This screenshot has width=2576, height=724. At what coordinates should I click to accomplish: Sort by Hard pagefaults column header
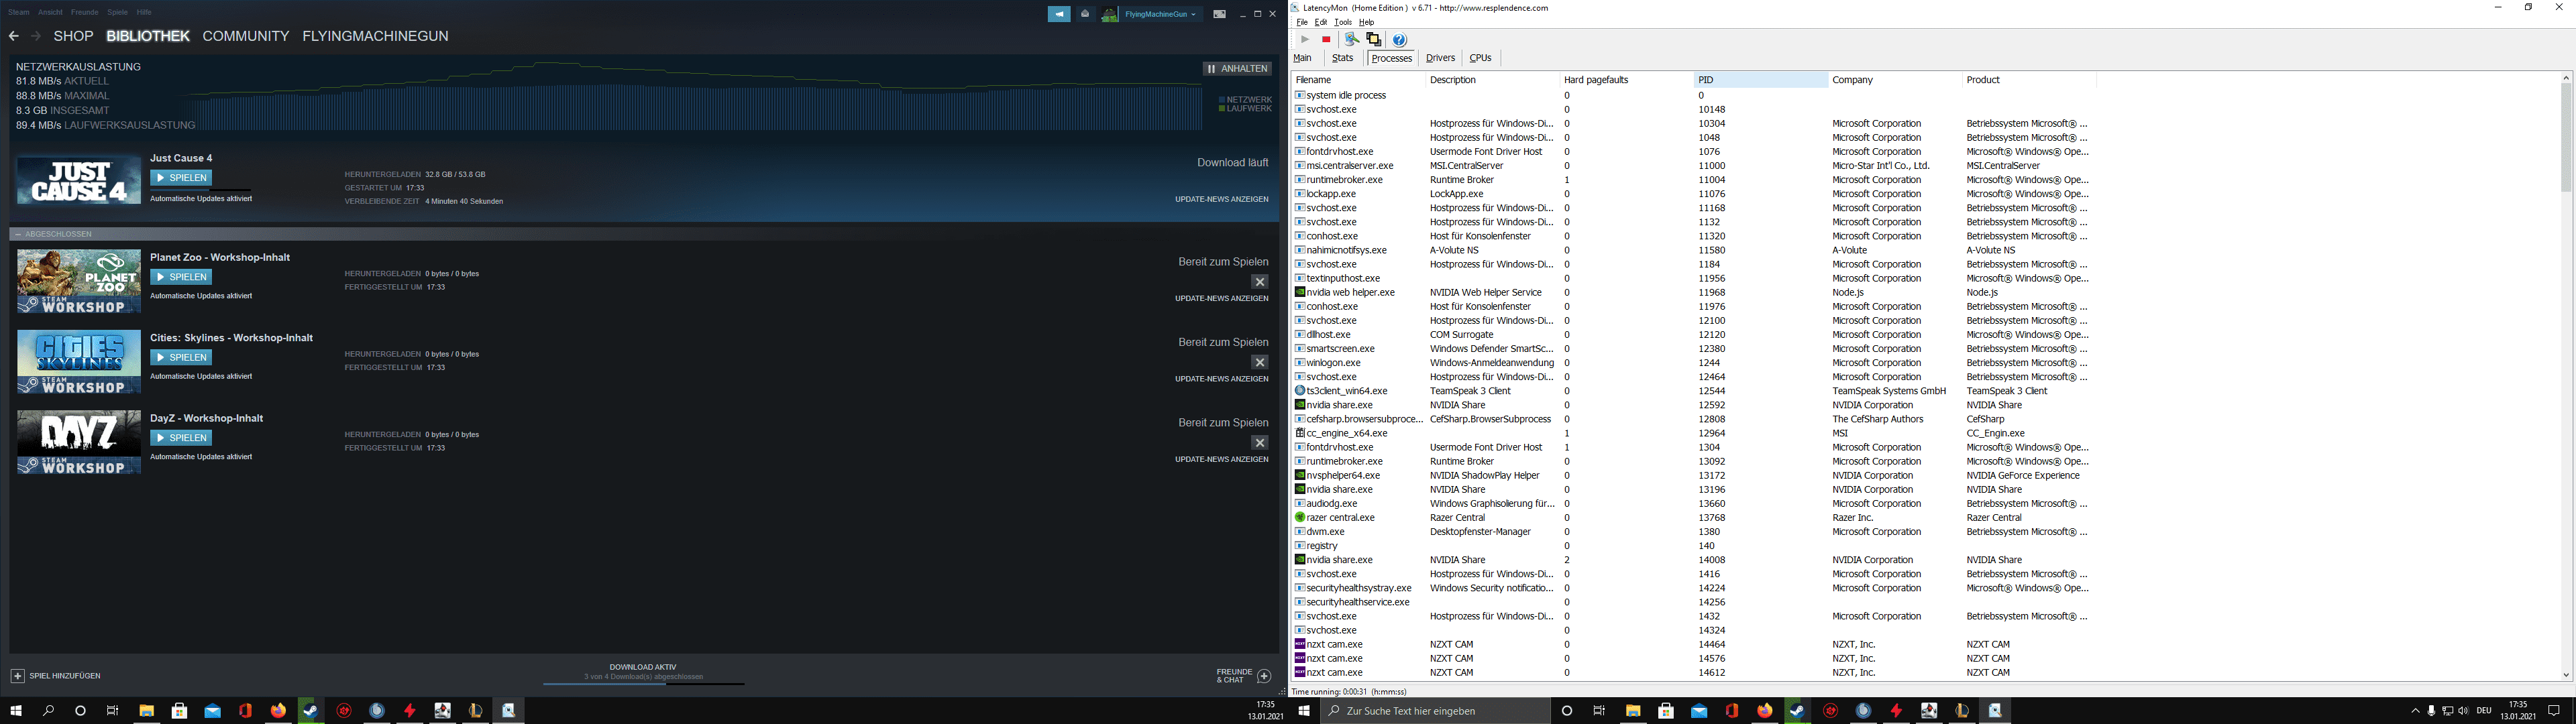(1627, 80)
